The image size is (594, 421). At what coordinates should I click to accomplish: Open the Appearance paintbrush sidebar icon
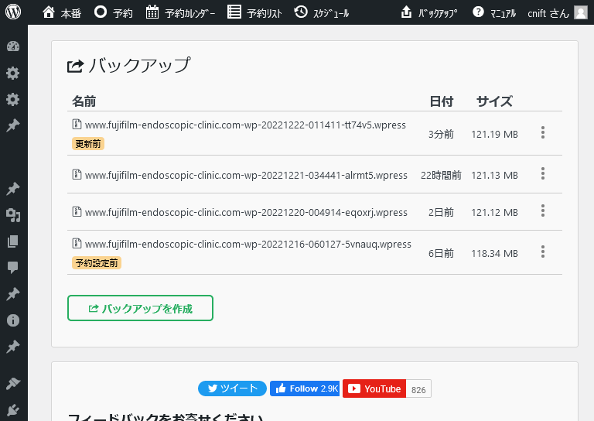13,384
